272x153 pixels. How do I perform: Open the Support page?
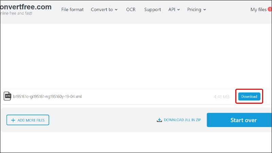(152, 10)
